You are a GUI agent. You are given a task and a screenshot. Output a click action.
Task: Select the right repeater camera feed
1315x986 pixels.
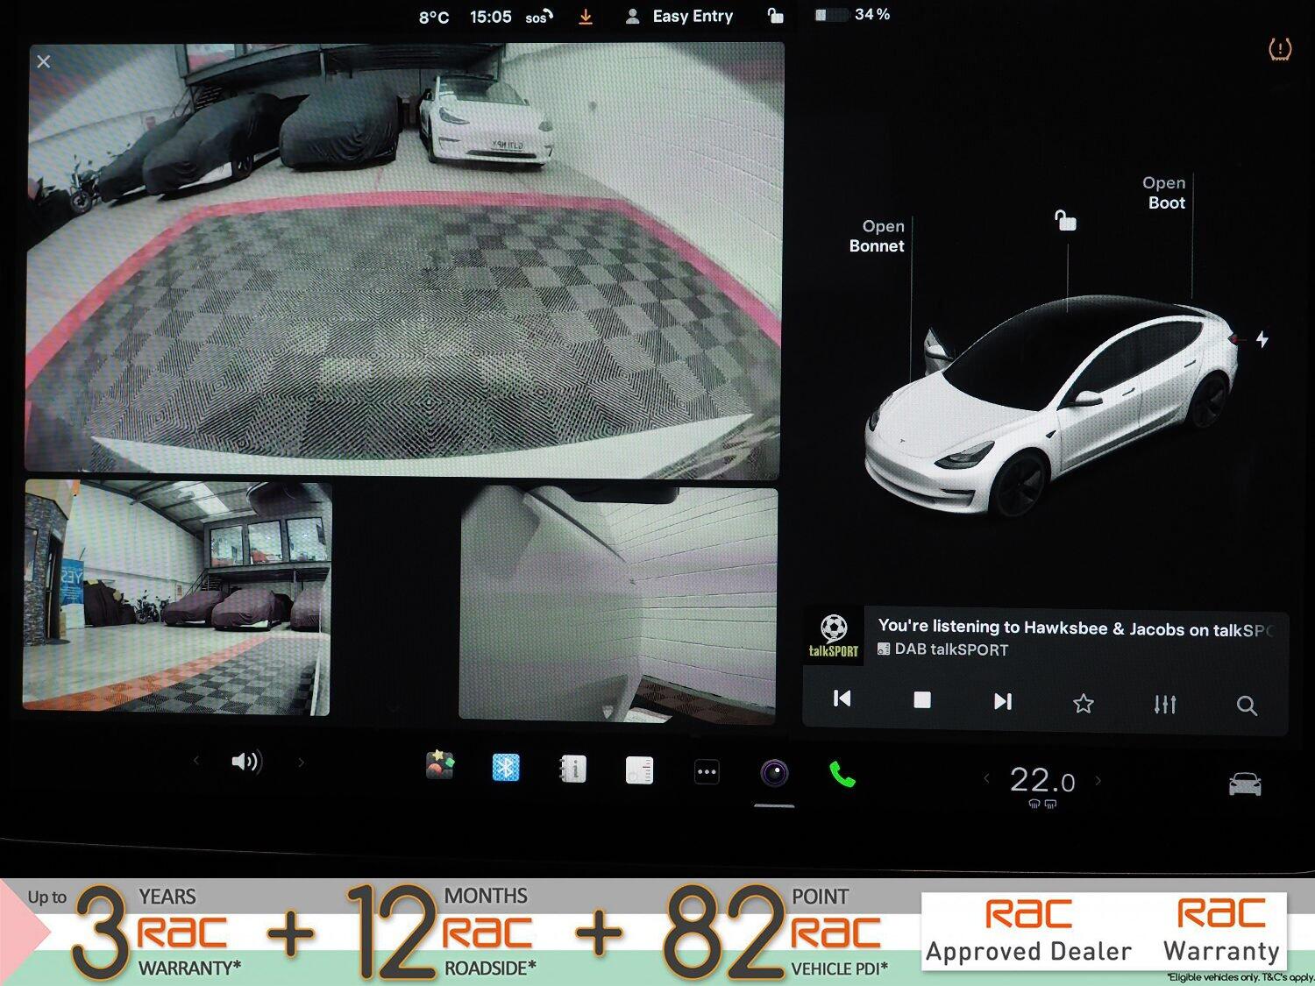pyautogui.click(x=618, y=605)
